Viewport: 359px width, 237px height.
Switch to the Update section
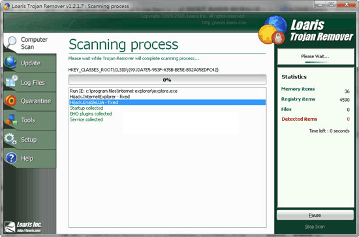(x=30, y=63)
